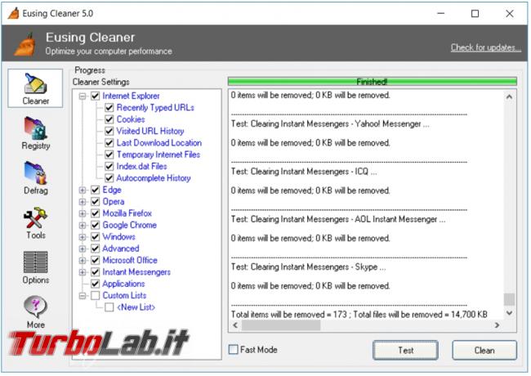
Task: Select the Mozilla Firefox tree label
Action: pyautogui.click(x=127, y=213)
